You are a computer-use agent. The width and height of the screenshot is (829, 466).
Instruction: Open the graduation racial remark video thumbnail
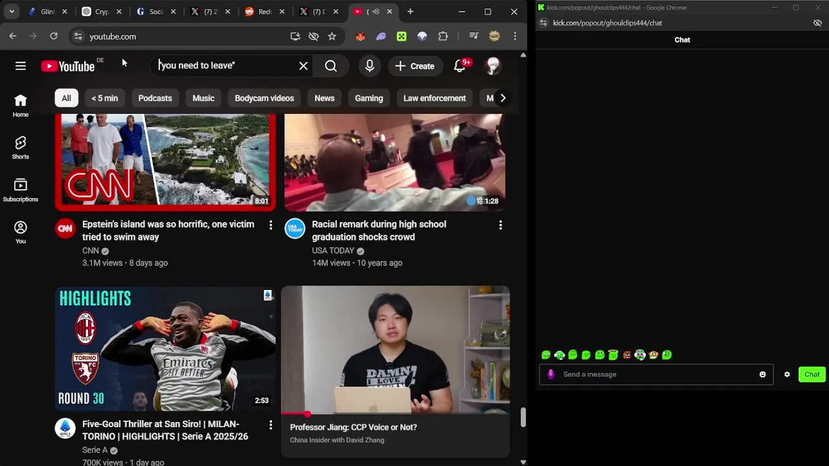(395, 162)
